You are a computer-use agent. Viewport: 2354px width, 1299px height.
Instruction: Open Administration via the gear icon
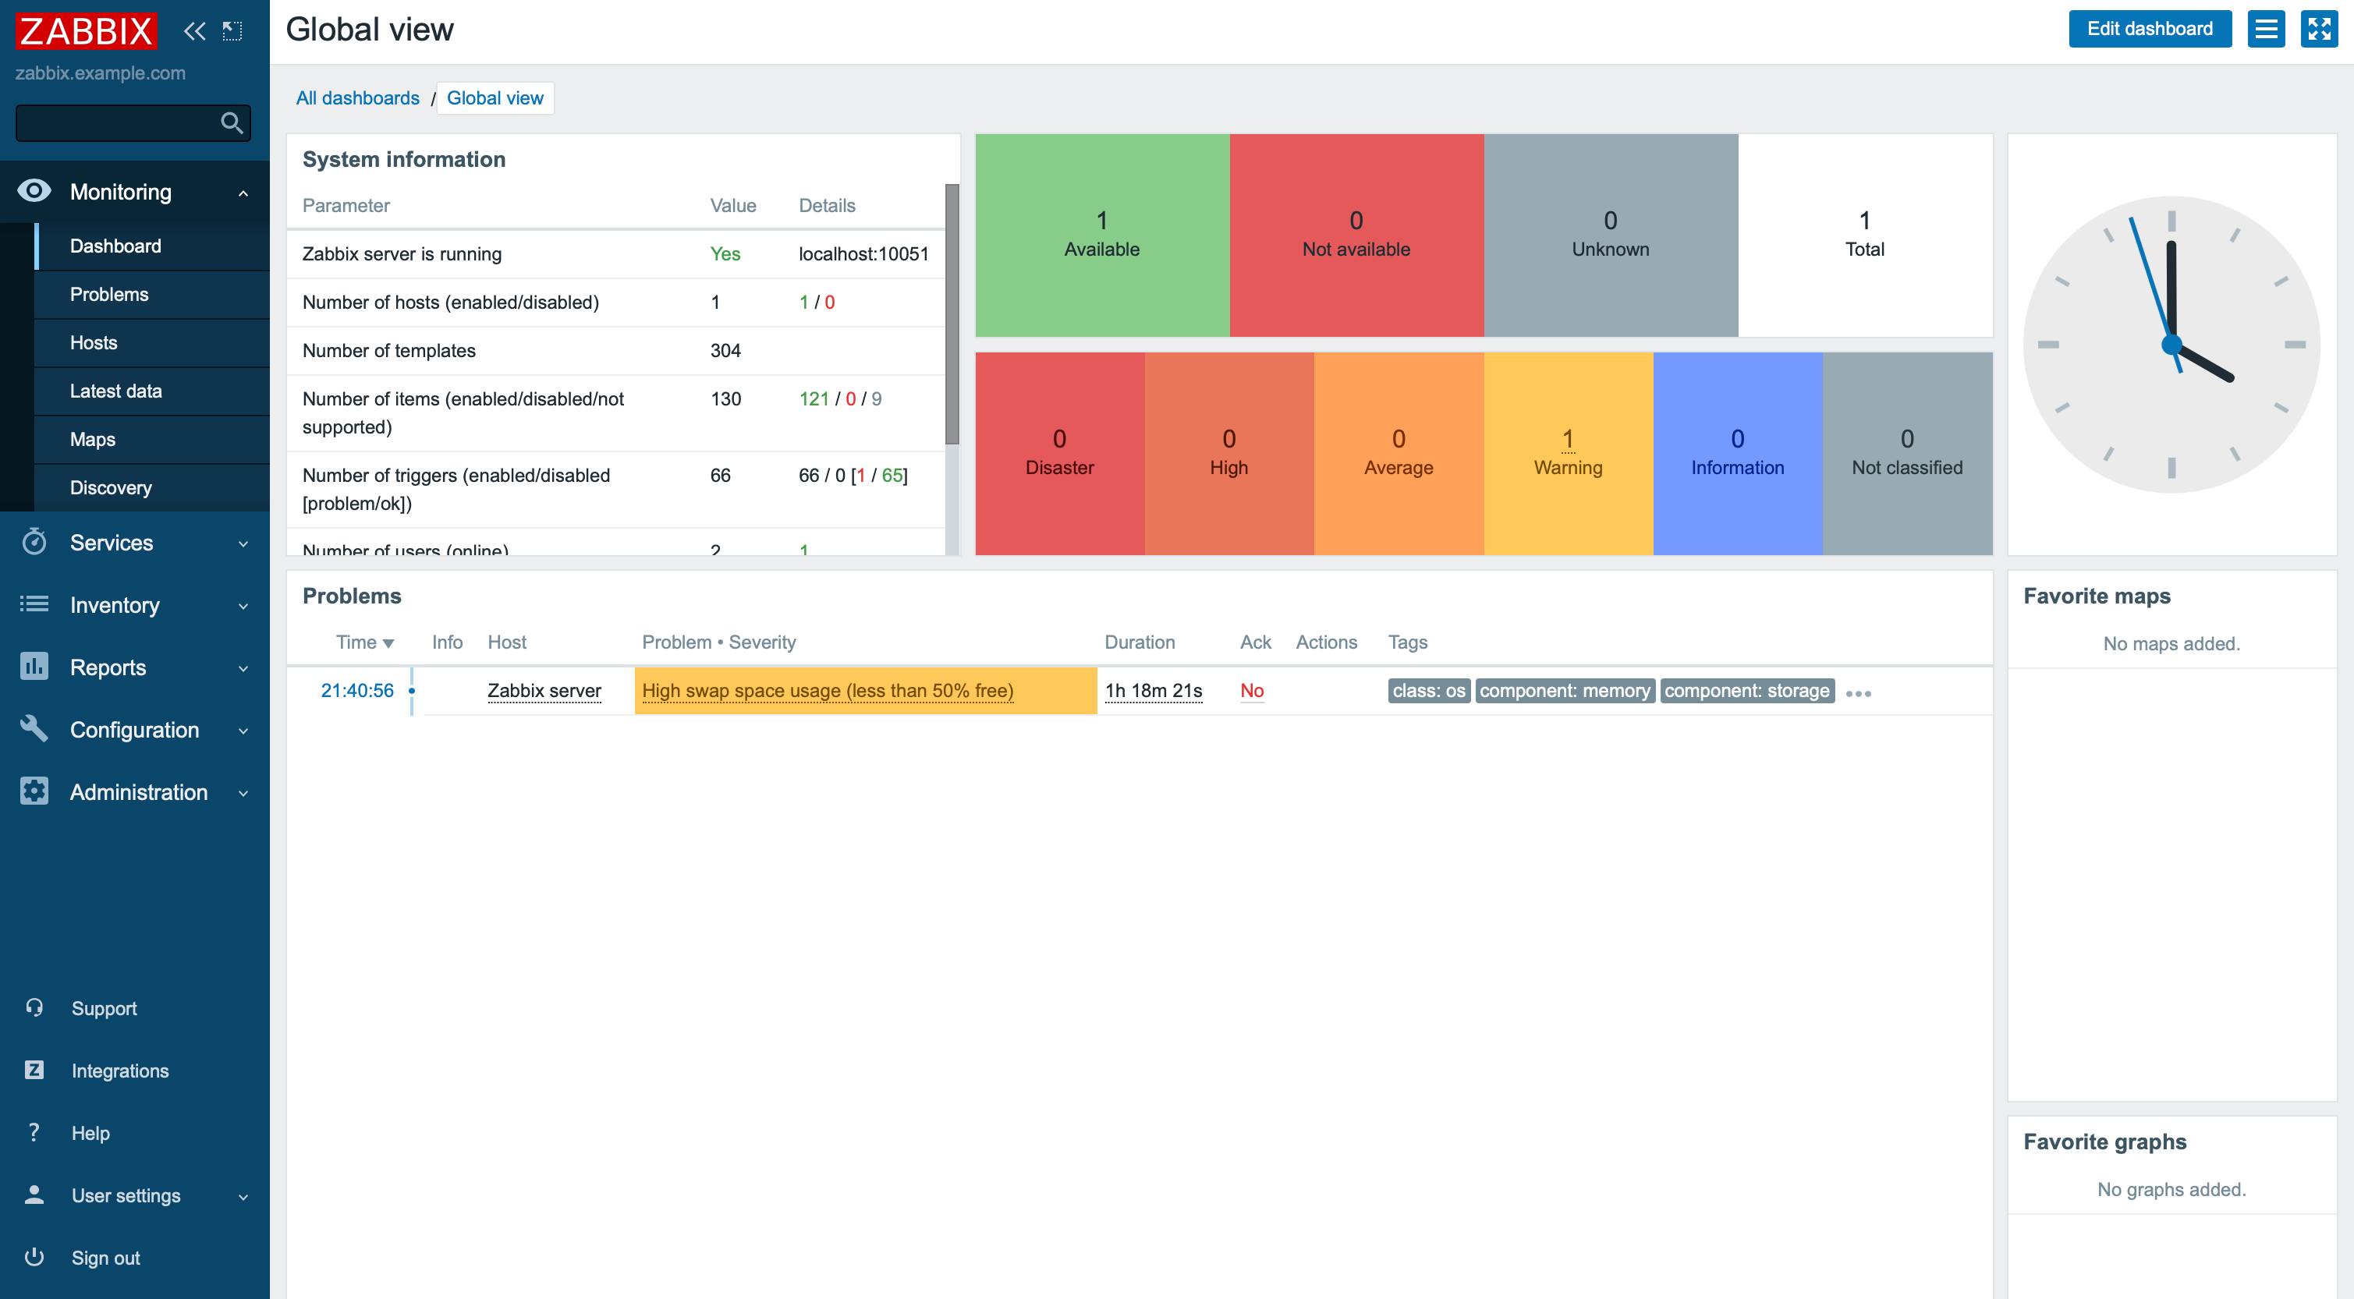[34, 791]
